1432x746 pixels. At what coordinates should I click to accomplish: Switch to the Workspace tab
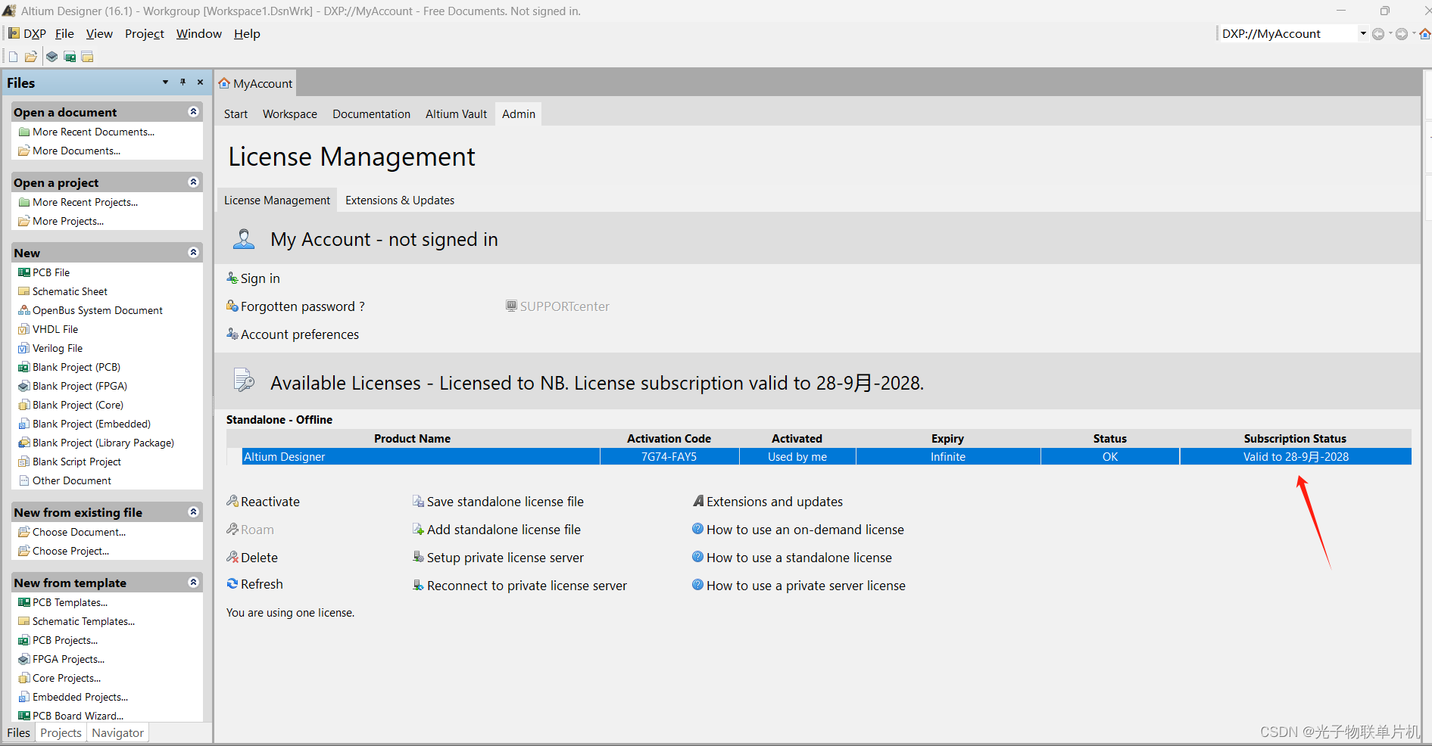click(290, 114)
